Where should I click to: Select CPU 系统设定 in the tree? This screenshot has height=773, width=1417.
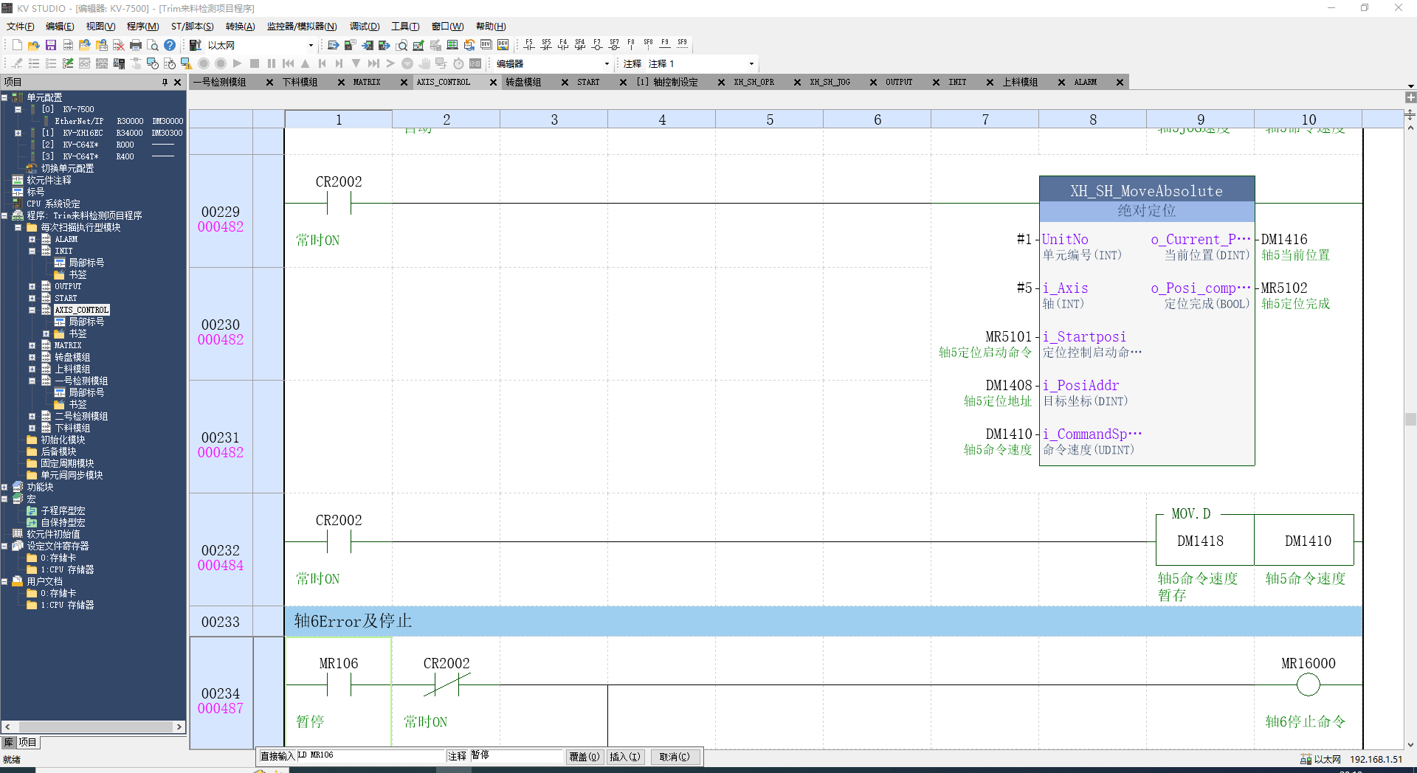tap(53, 204)
